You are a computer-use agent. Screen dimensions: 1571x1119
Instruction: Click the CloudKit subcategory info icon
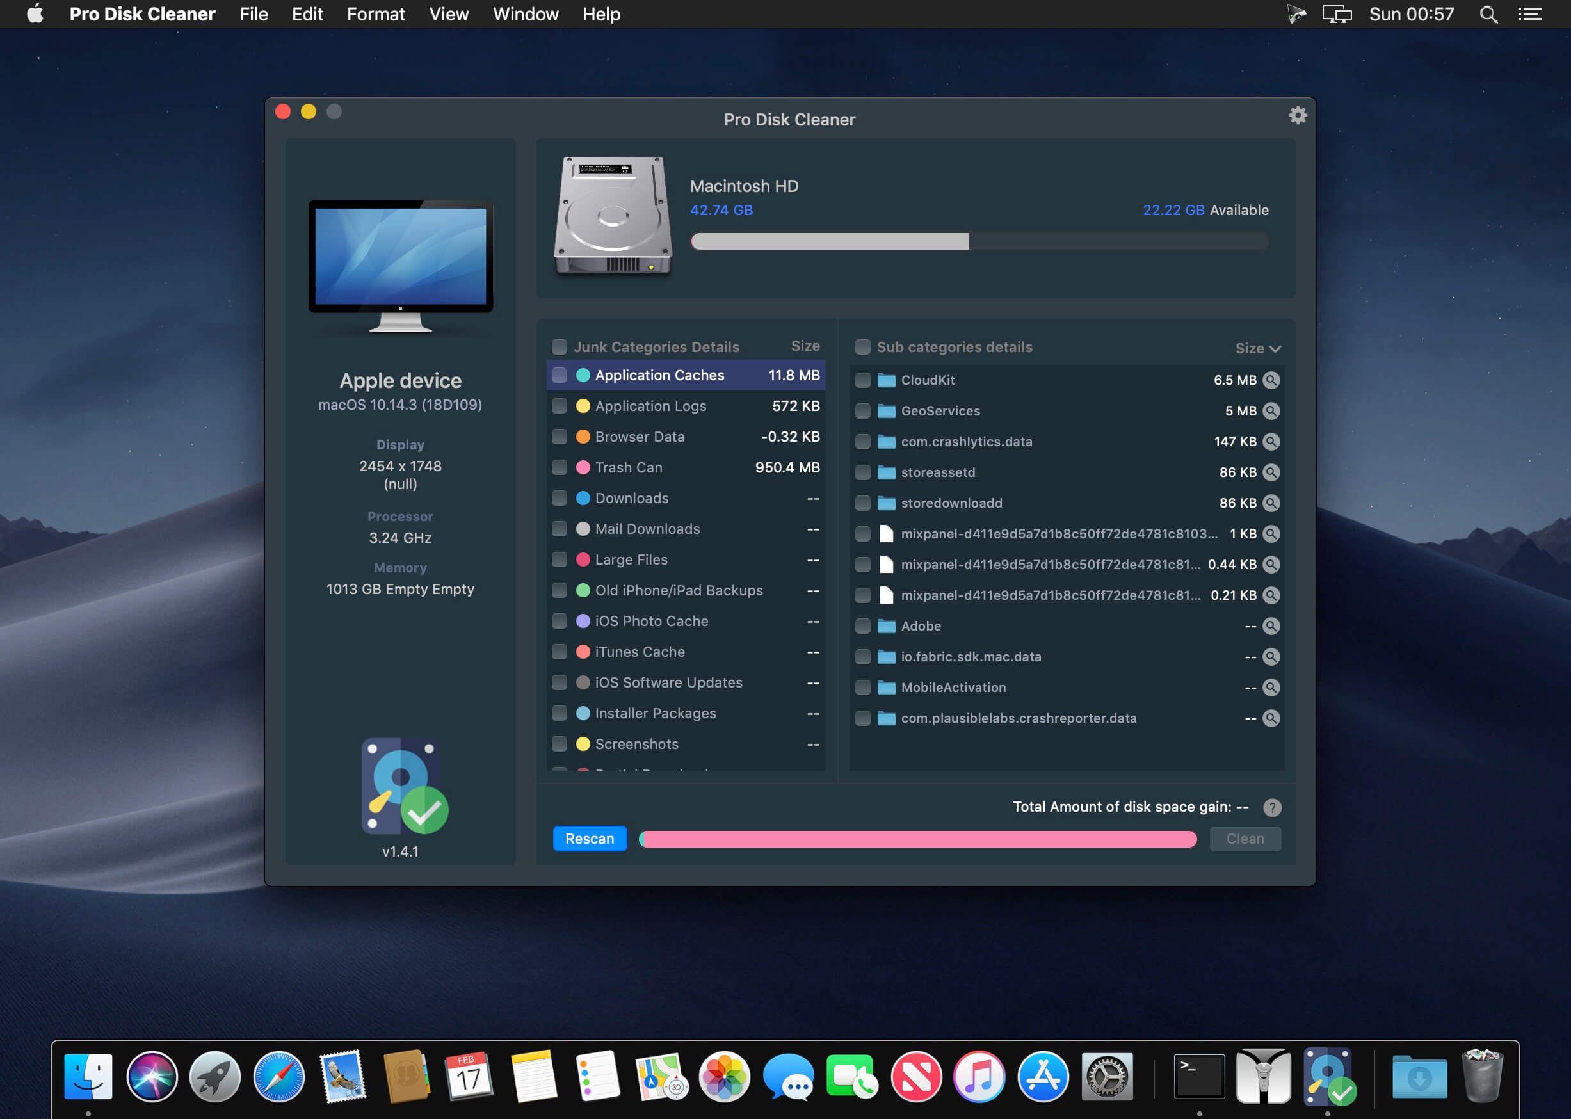point(1271,379)
